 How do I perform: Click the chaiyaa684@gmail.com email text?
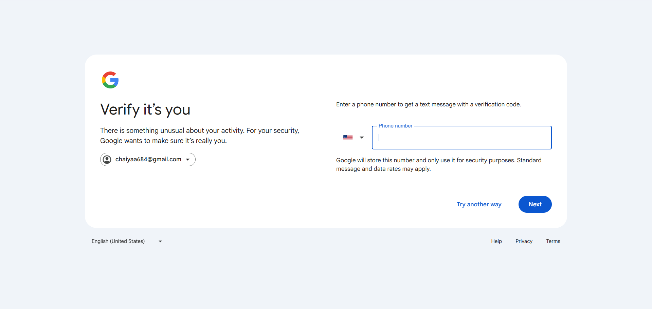tap(148, 159)
